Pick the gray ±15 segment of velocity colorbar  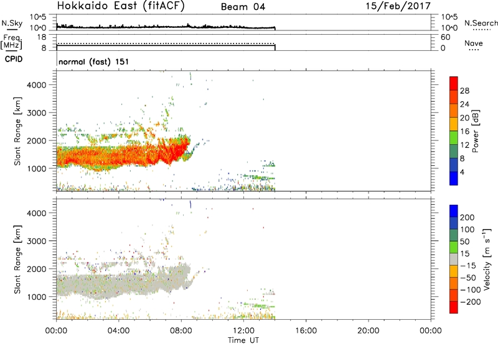point(454,260)
